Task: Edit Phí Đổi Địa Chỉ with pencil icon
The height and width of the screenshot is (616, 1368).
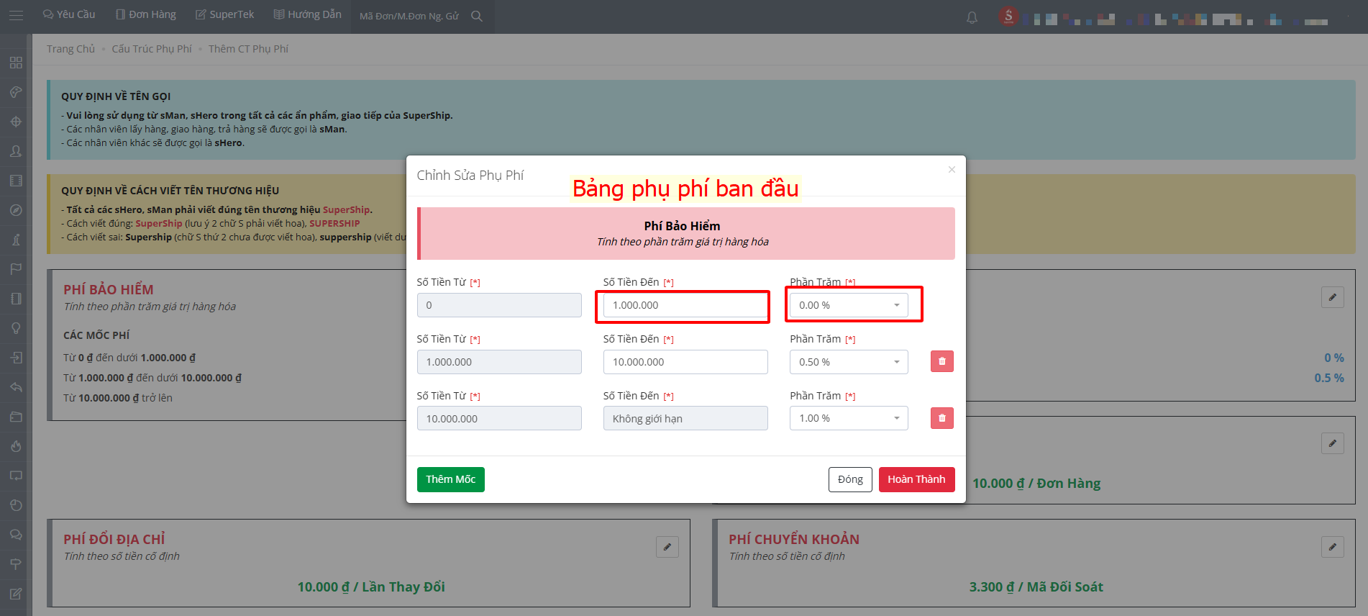Action: 667,547
